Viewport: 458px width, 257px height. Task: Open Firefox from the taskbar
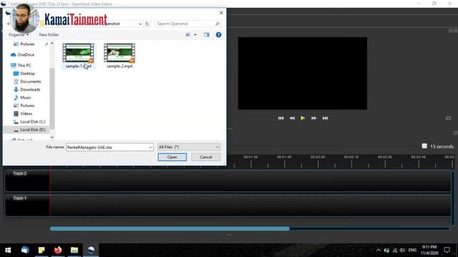(x=58, y=250)
